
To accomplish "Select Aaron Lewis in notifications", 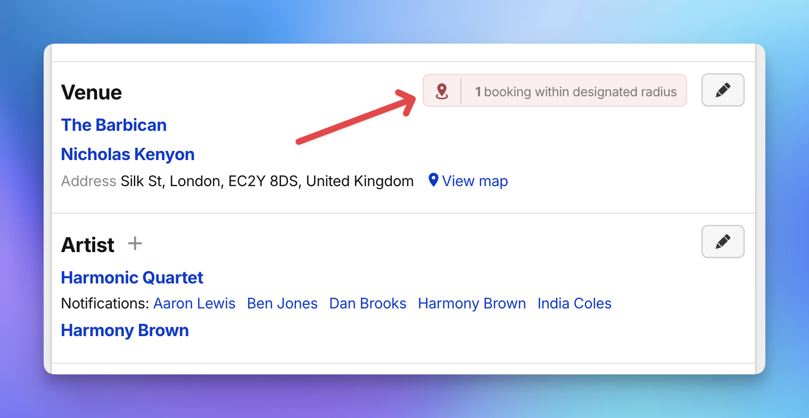I will pos(194,304).
